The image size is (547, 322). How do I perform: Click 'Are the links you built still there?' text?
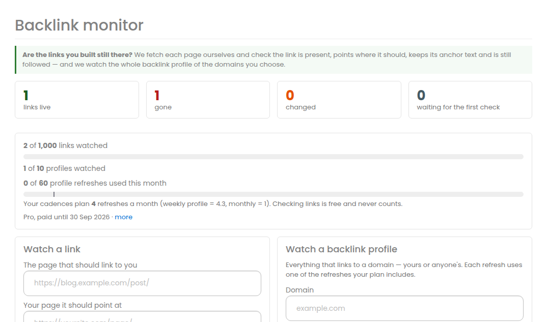[x=77, y=55]
